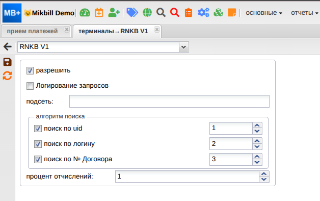Enable Логирование запросов checkbox
This screenshot has width=320, height=201.
(x=30, y=86)
